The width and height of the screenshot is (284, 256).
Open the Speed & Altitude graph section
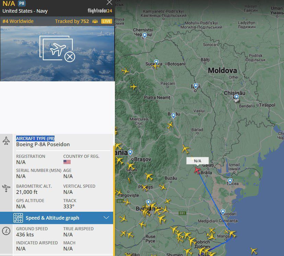pyautogui.click(x=52, y=218)
